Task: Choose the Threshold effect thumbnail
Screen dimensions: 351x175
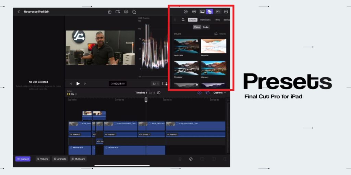Action: [x=186, y=68]
